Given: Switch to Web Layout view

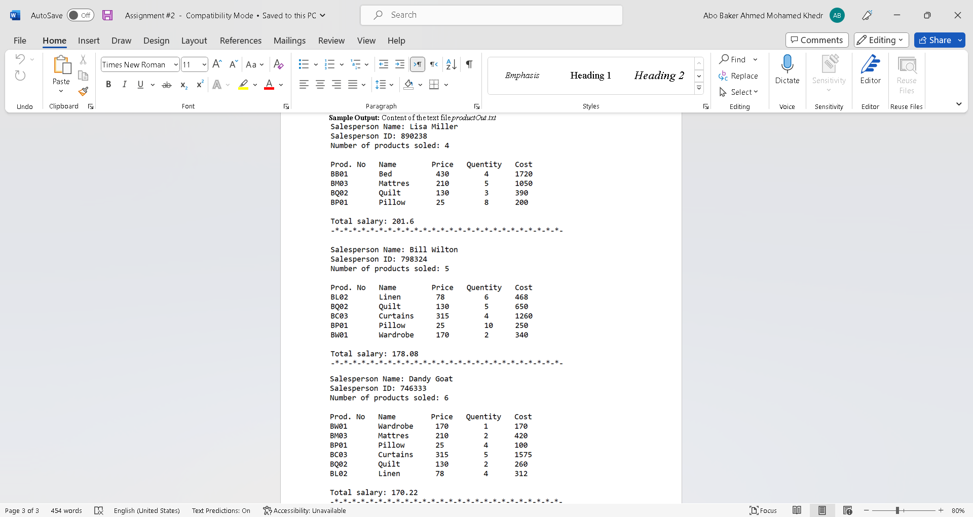Looking at the screenshot, I should pos(848,510).
